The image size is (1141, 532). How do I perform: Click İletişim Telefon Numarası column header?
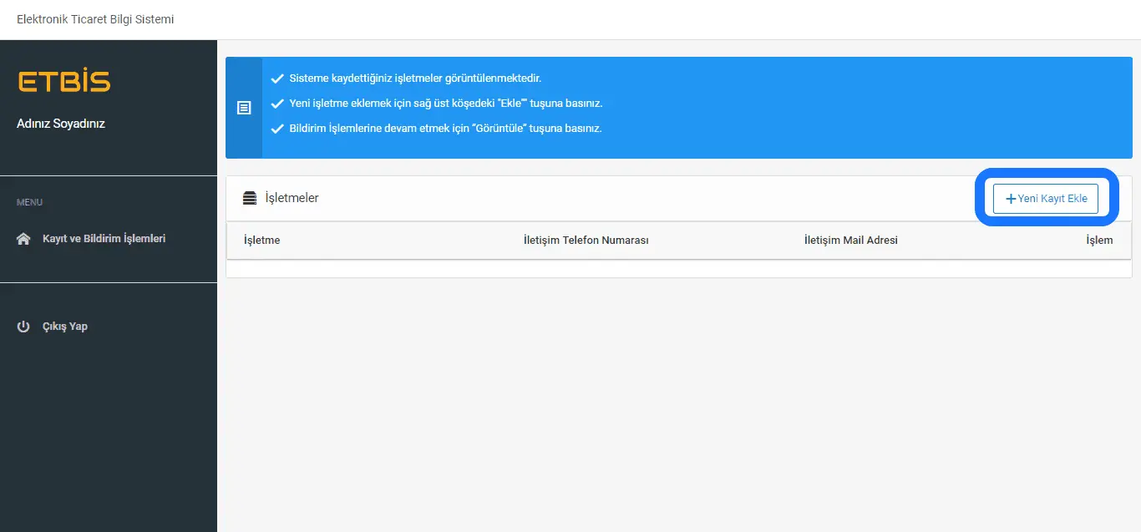click(586, 241)
